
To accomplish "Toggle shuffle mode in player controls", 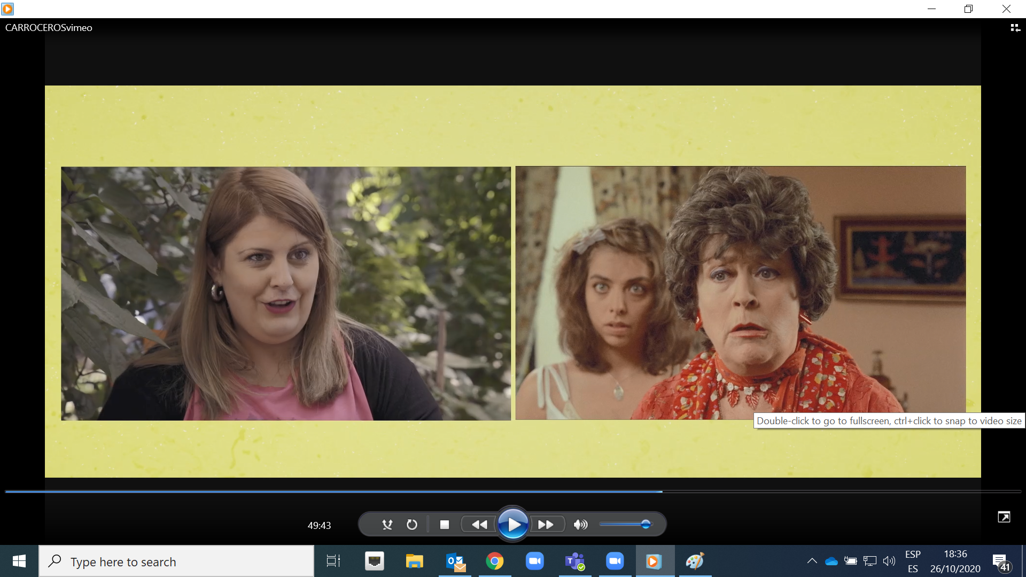I will [x=387, y=525].
